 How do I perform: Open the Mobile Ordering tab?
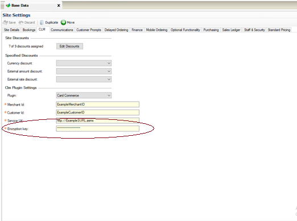click(156, 30)
